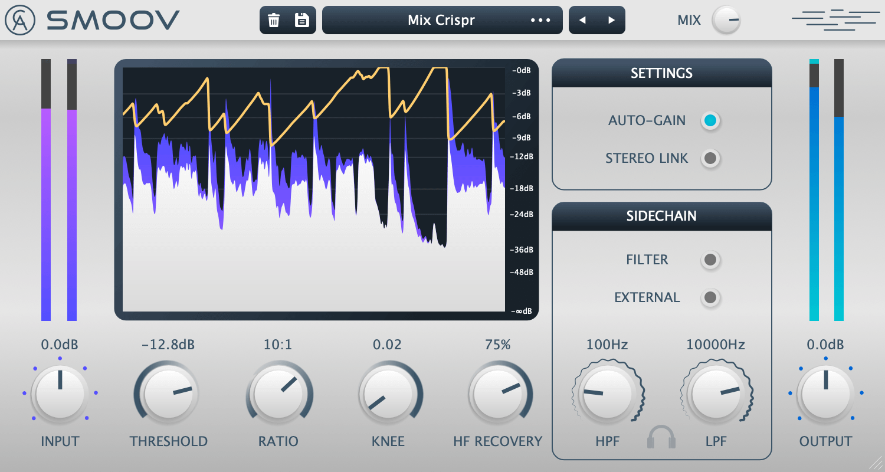The height and width of the screenshot is (472, 885).
Task: Adjust the MIX knob near the top right
Action: [727, 19]
